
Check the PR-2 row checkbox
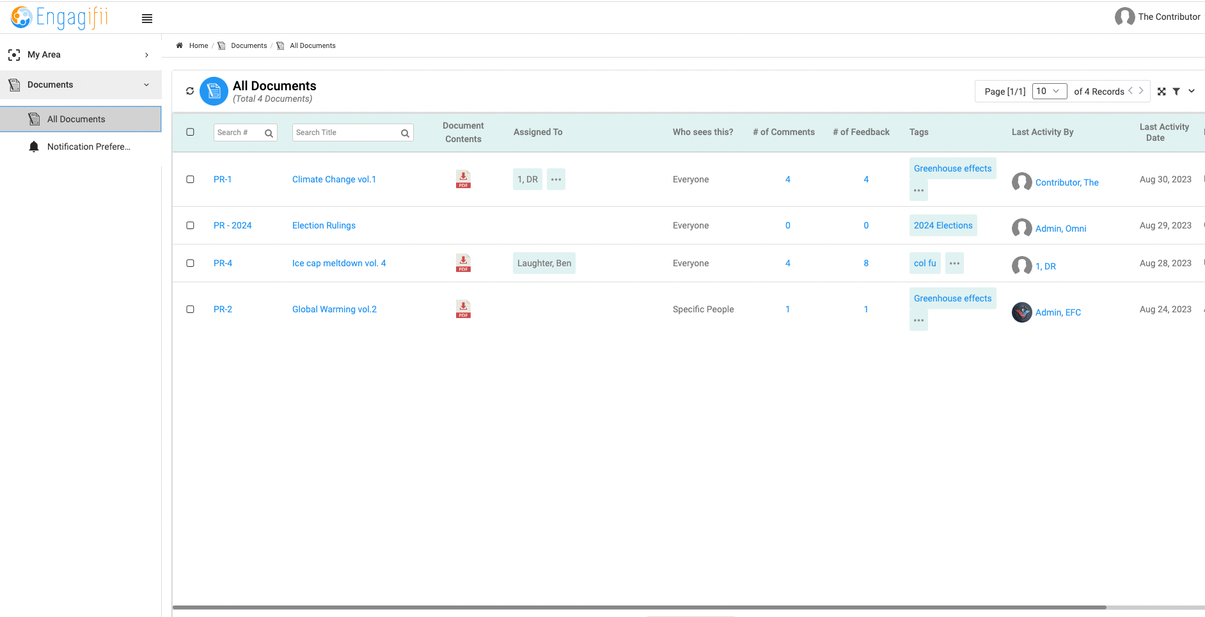coord(190,309)
